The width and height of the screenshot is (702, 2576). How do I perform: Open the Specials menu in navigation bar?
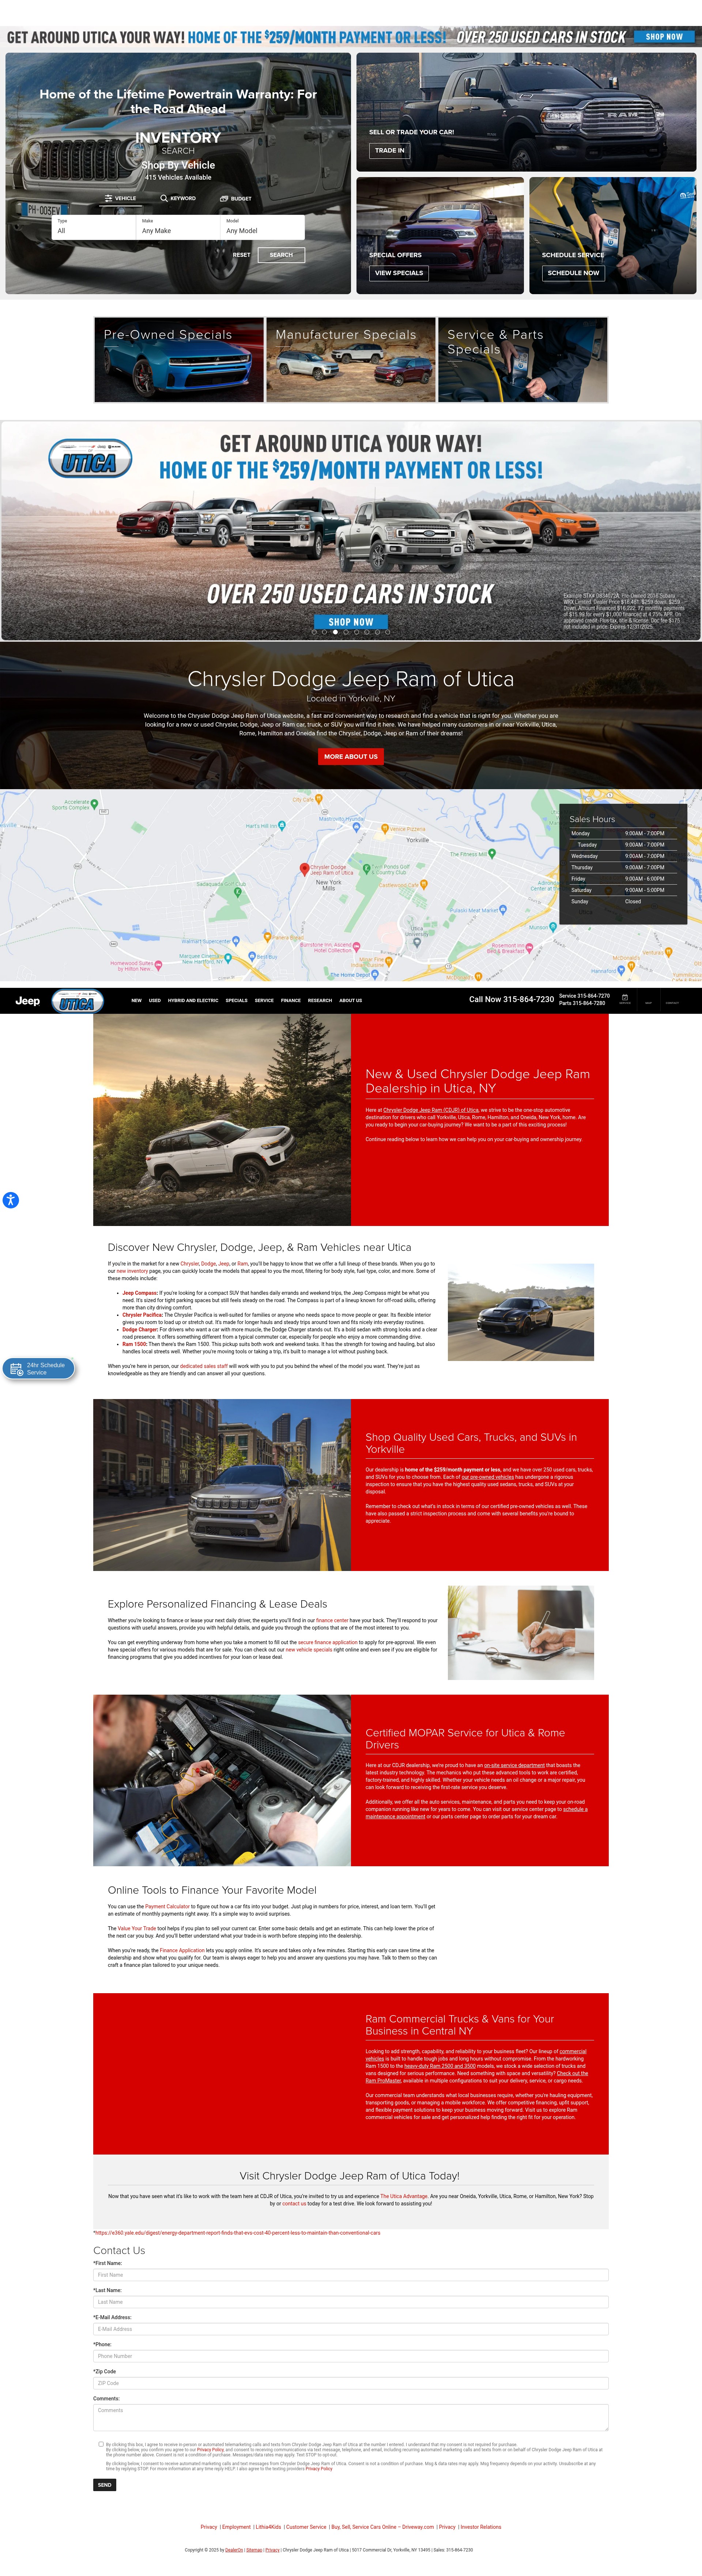pos(236,1001)
